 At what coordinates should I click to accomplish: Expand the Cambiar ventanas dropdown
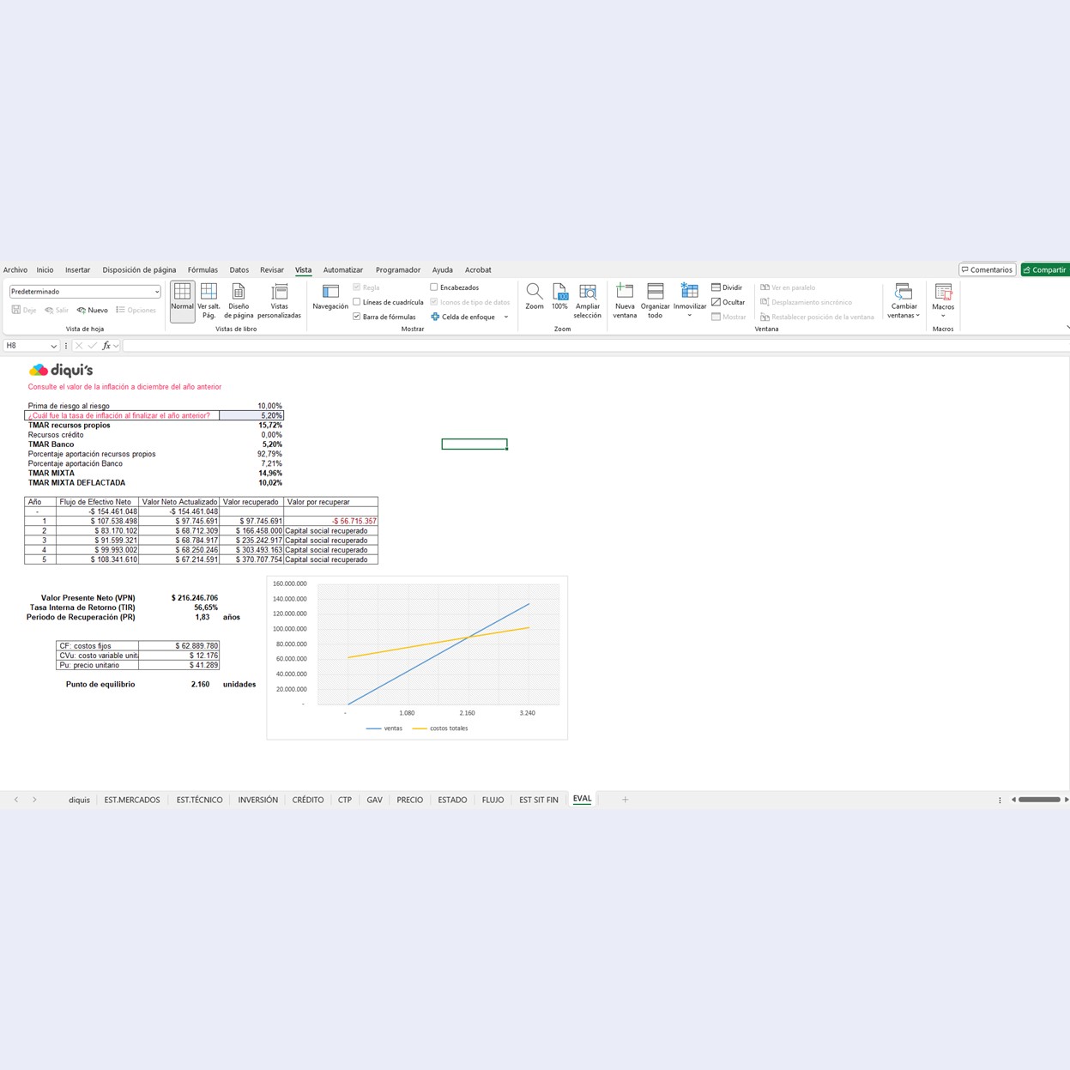point(904,315)
